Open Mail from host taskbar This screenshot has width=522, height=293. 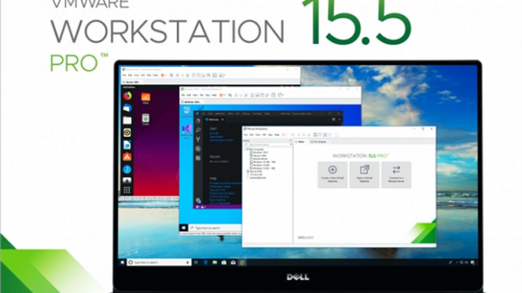pyautogui.click(x=233, y=263)
